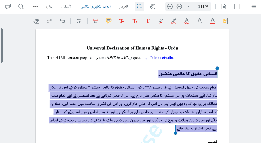Choose the strikethrough text tool
The height and width of the screenshot is (143, 261).
[199, 21]
